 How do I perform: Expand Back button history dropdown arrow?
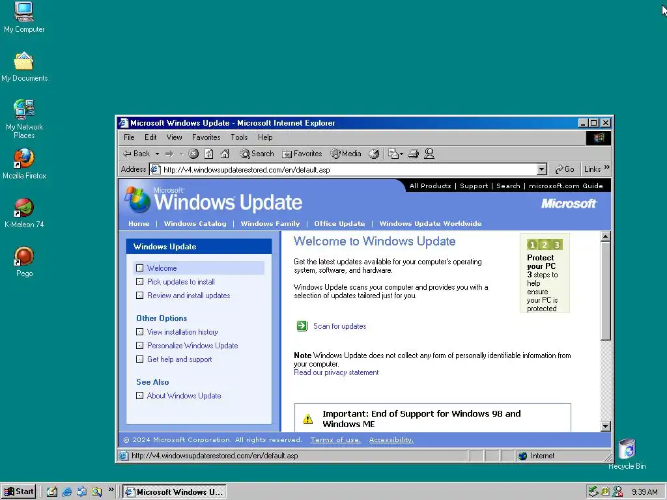[157, 154]
